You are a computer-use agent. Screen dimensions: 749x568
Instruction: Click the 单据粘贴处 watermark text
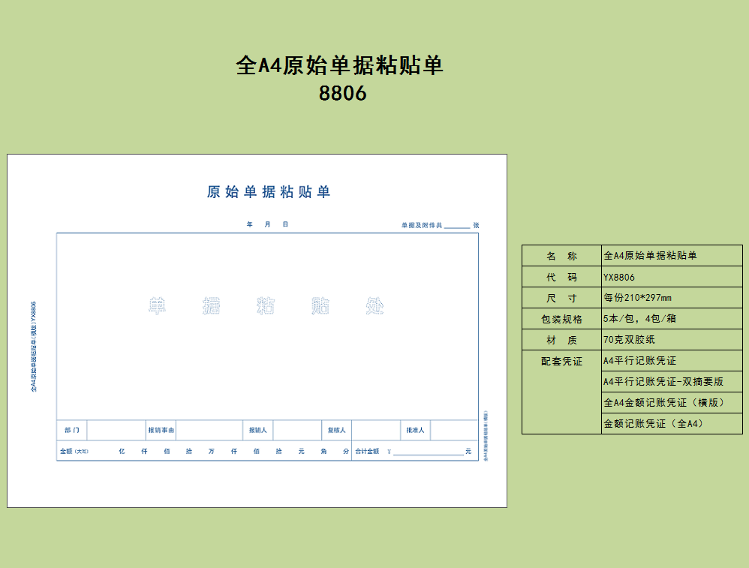[x=266, y=305]
